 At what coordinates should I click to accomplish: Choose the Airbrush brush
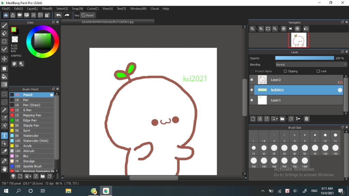click(32, 151)
